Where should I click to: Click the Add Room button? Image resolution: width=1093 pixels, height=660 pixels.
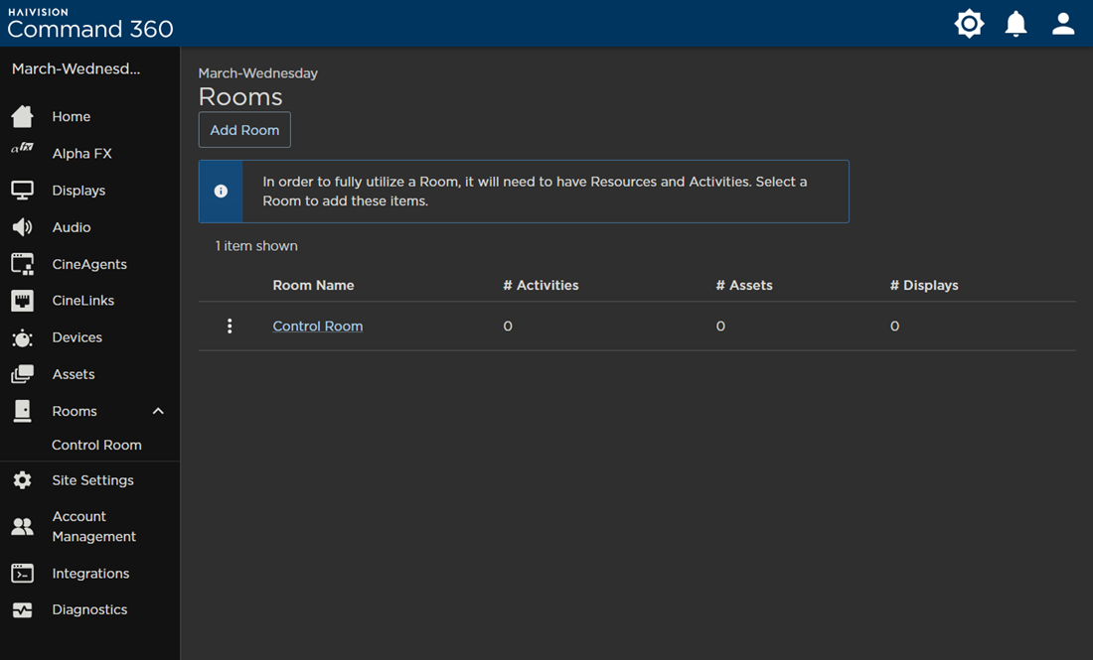tap(244, 129)
